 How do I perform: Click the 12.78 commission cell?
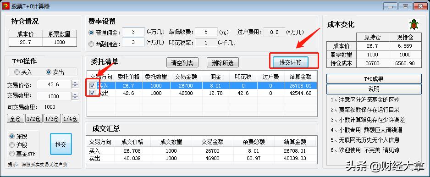215,93
